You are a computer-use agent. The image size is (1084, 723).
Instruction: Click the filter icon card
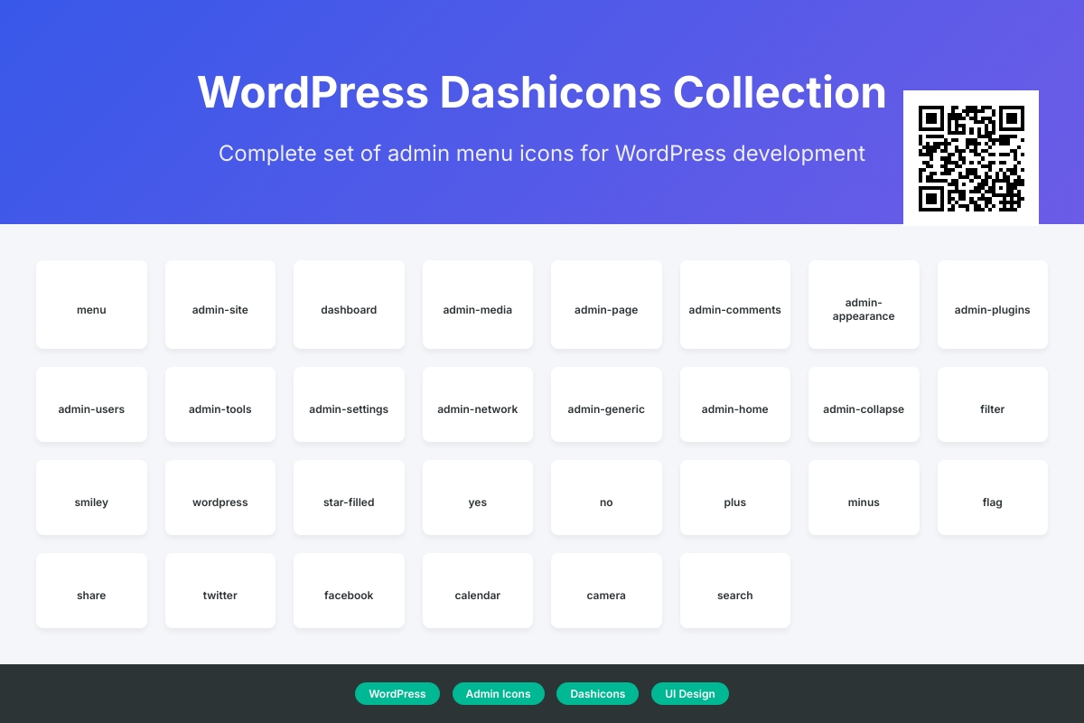993,404
